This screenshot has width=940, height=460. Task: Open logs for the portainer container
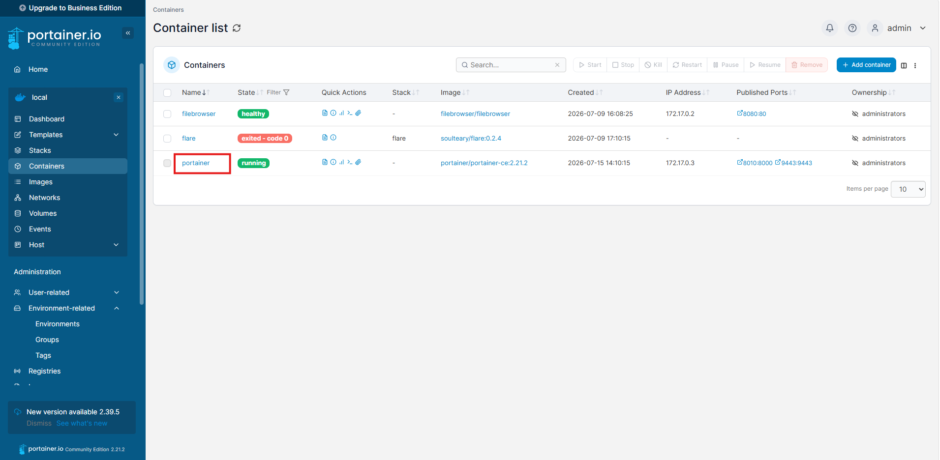coord(325,162)
